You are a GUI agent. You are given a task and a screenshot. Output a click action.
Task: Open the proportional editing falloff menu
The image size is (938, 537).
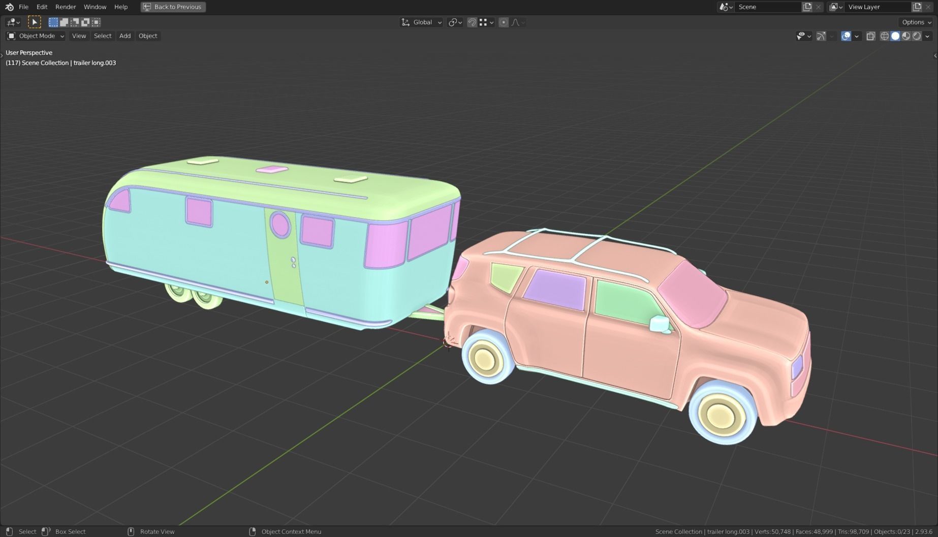(518, 22)
